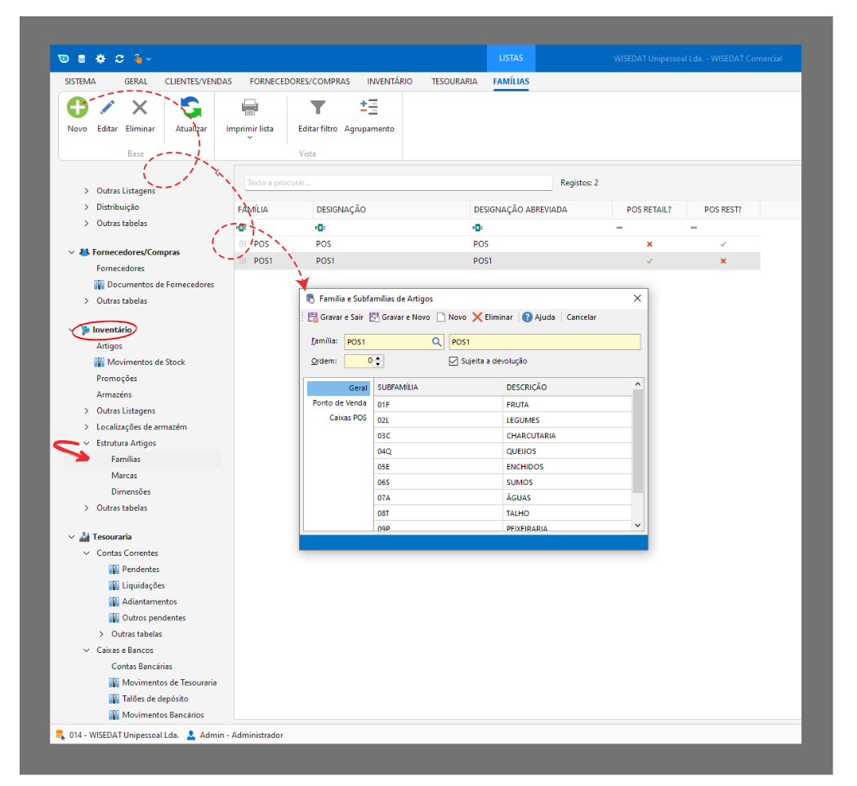Open the Ponto de Venda dialog tab

click(339, 402)
